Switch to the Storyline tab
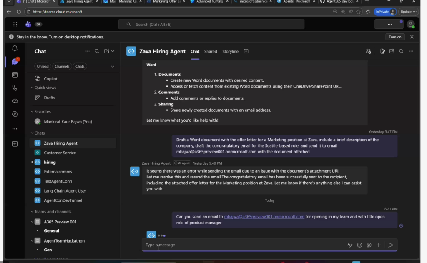 230,51
